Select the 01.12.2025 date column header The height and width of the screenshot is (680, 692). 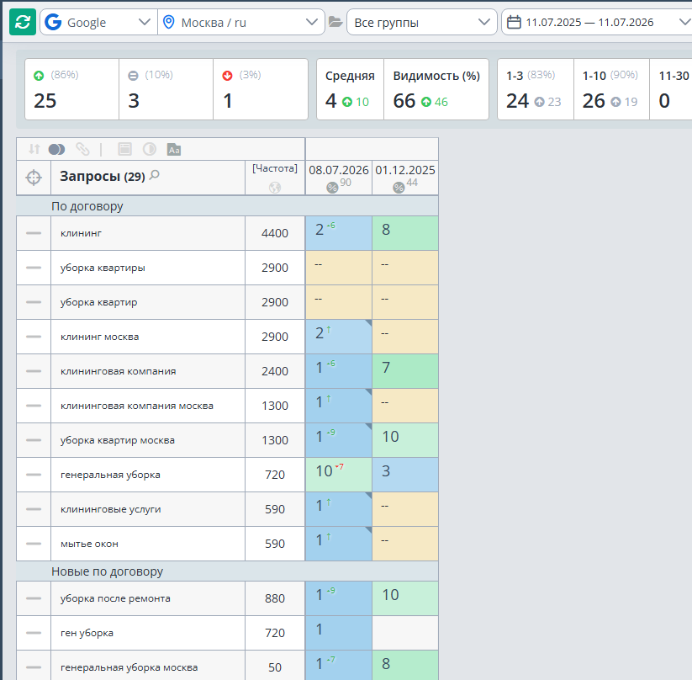405,178
